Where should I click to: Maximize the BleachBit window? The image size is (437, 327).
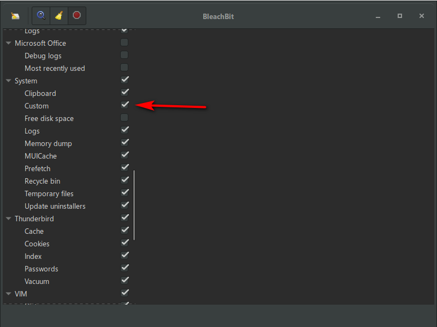coord(400,16)
